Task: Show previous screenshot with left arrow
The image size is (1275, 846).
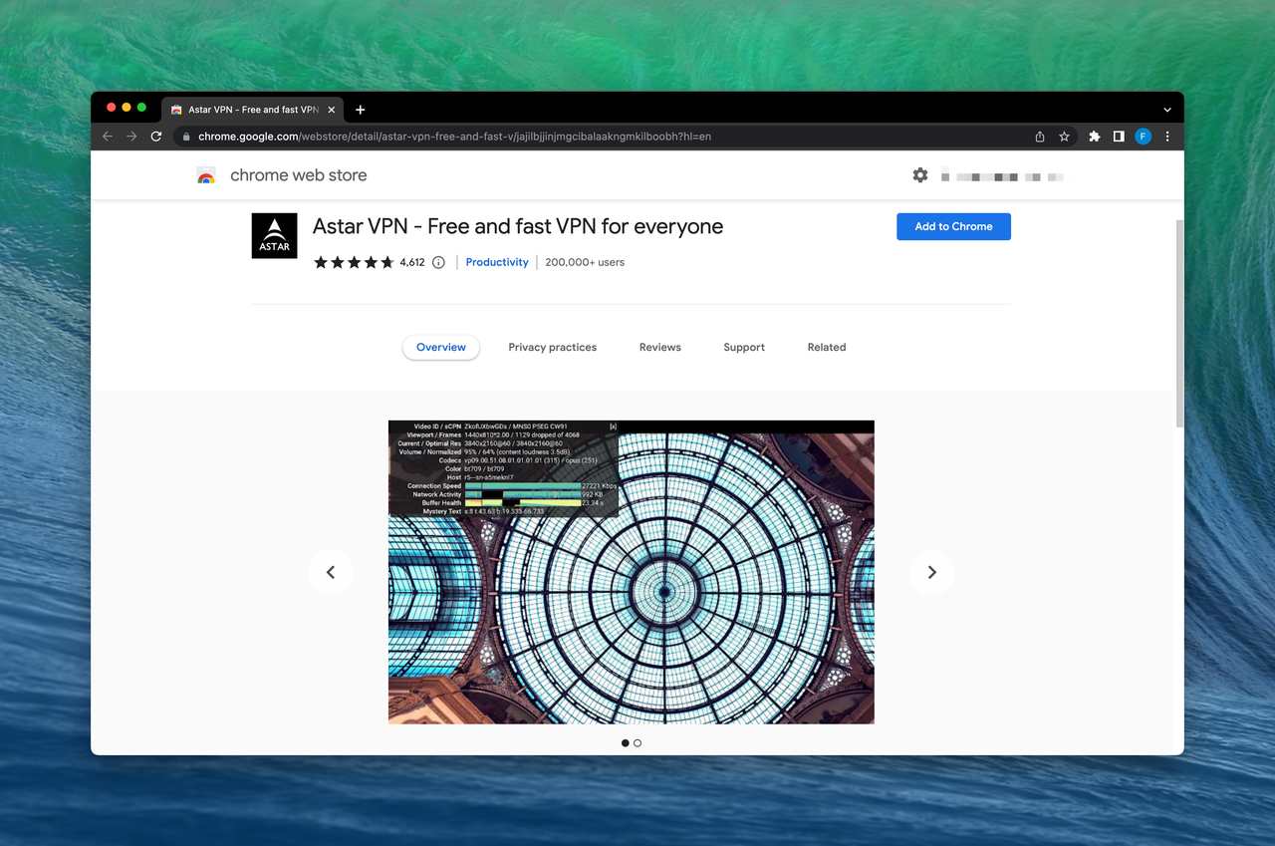Action: 331,572
